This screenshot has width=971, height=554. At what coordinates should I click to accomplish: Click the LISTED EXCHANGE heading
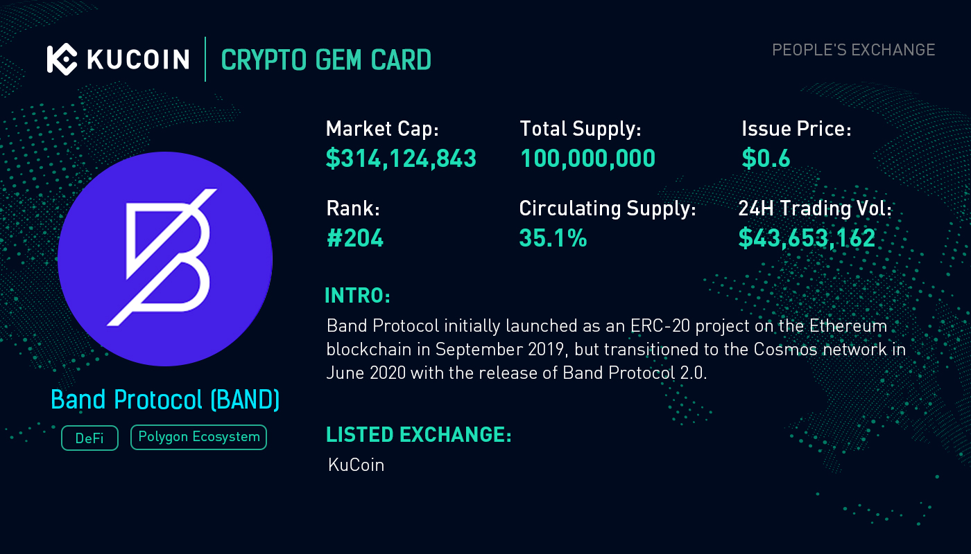click(419, 435)
